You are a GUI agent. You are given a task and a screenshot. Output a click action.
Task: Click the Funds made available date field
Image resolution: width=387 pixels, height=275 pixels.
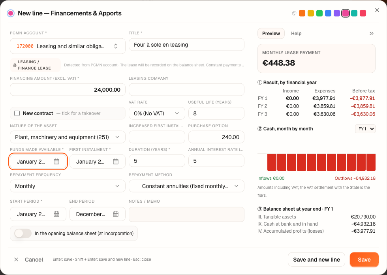38,162
